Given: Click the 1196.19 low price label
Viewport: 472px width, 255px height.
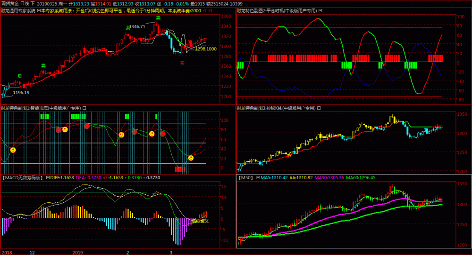Looking at the screenshot, I should point(21,92).
